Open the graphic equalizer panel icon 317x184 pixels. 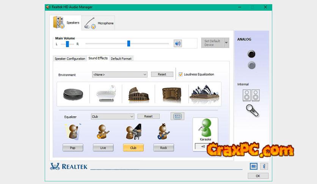tap(177, 116)
